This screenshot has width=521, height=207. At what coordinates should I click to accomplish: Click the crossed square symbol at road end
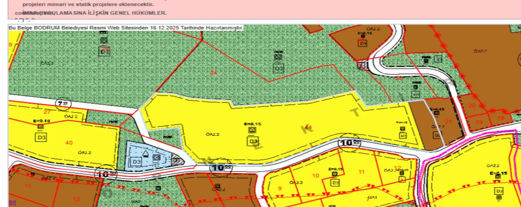coord(361,65)
